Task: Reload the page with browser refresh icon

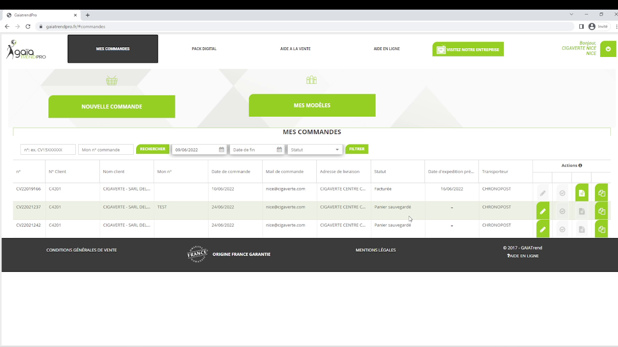Action: pyautogui.click(x=28, y=27)
